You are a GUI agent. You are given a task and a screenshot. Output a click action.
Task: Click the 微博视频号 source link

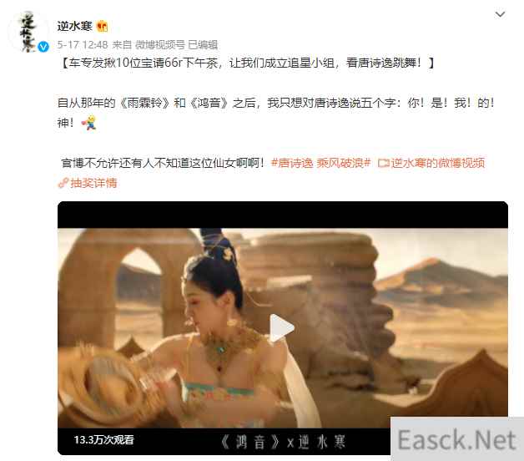tap(159, 44)
